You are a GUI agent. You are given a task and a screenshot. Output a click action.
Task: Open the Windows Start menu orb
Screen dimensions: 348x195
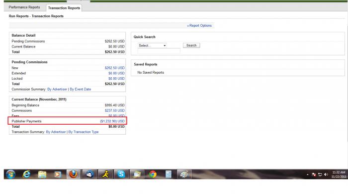pos(10,174)
